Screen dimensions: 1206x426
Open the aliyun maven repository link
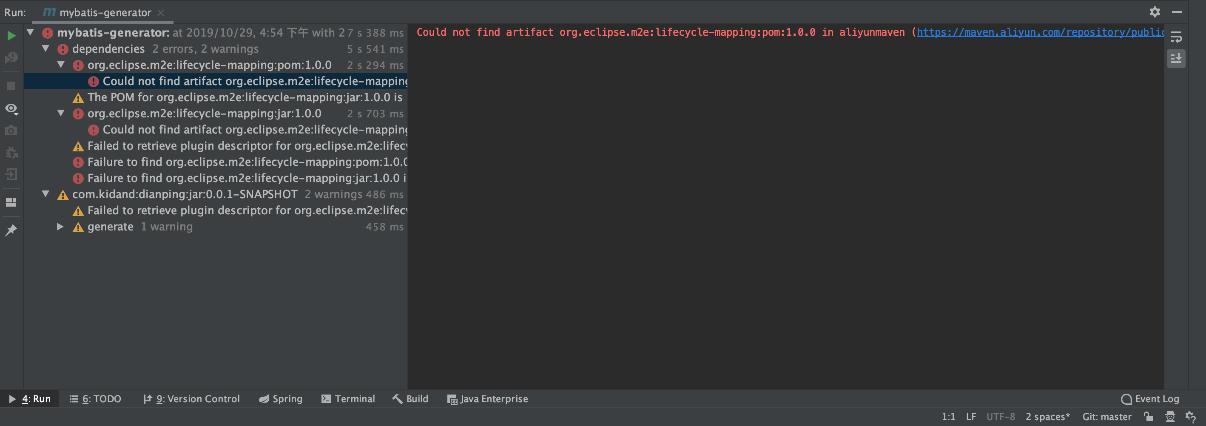1040,32
